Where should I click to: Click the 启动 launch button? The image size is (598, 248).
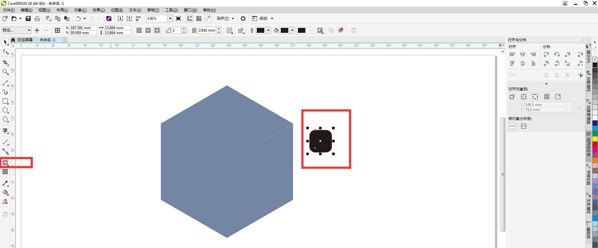coord(263,18)
